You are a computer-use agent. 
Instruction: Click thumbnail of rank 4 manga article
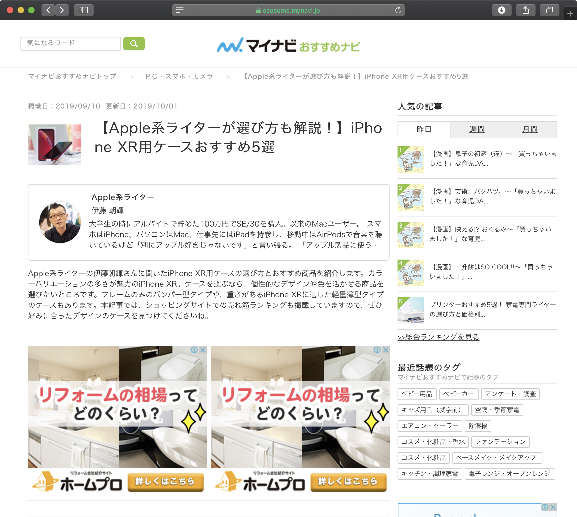point(411,273)
